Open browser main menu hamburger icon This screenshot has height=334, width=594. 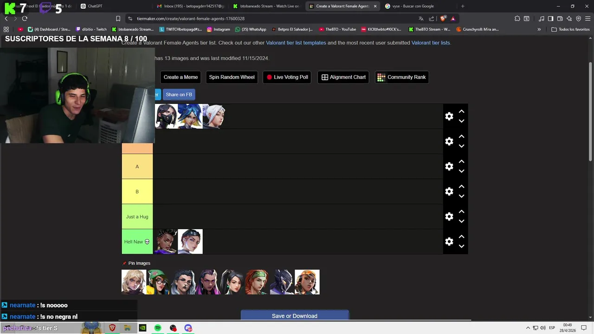coord(588,19)
